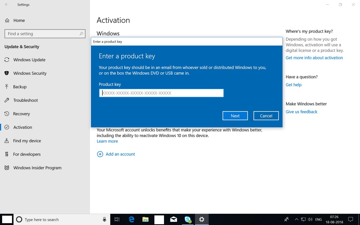The width and height of the screenshot is (360, 225).
Task: Open Windows Update settings page
Action: pos(29,60)
